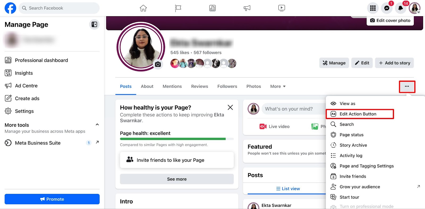Click the page profile picture

(x=141, y=47)
